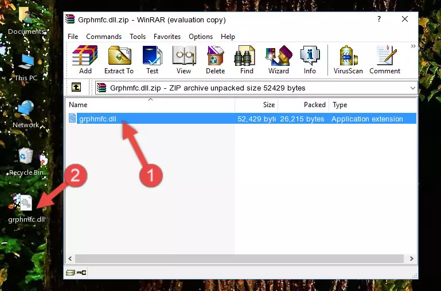Open the Tools menu
Image resolution: width=441 pixels, height=291 pixels.
[x=138, y=37]
